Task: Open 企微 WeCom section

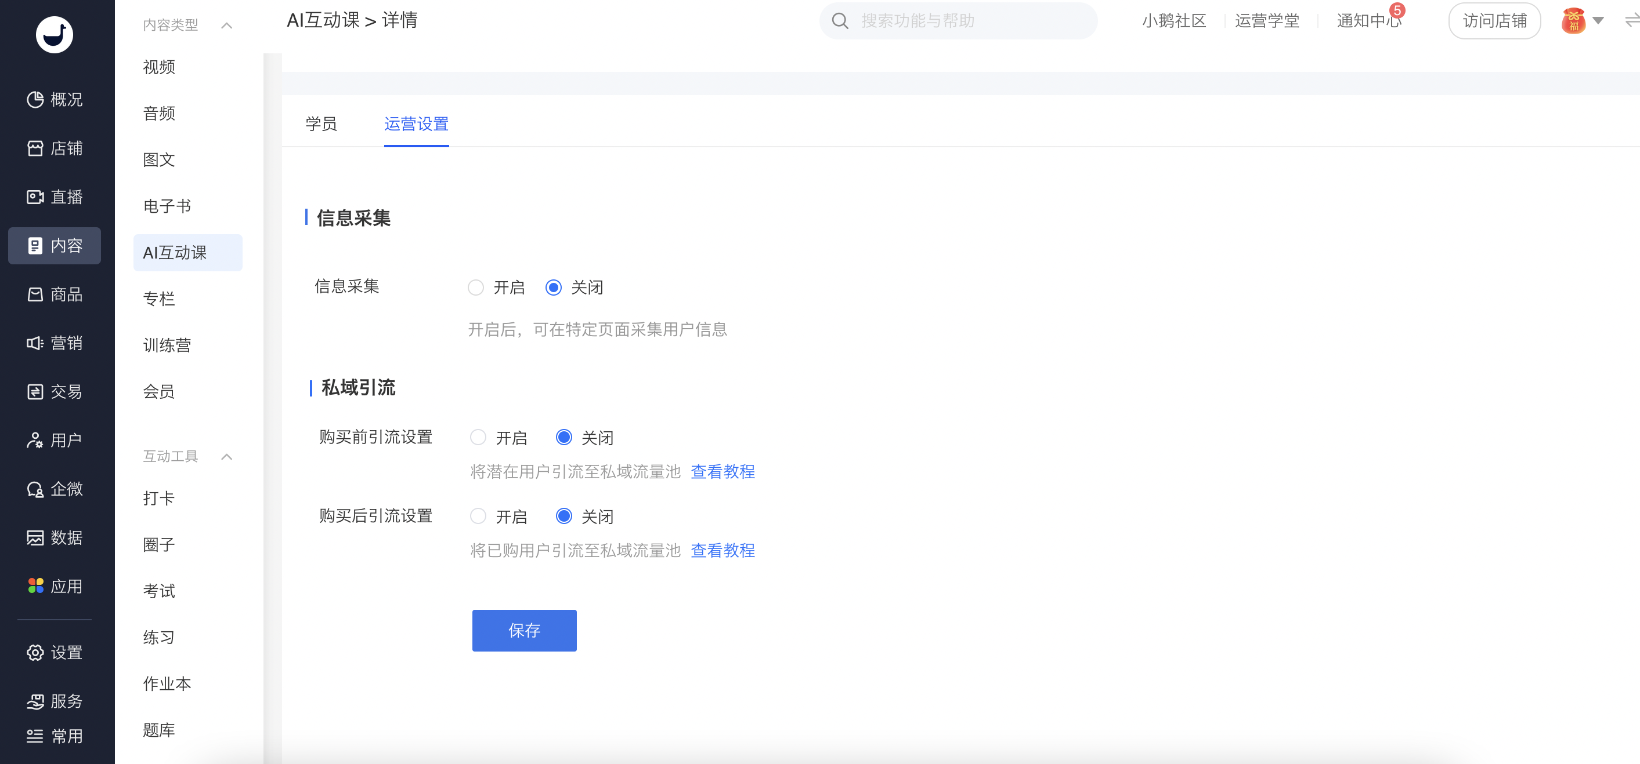Action: [x=55, y=489]
